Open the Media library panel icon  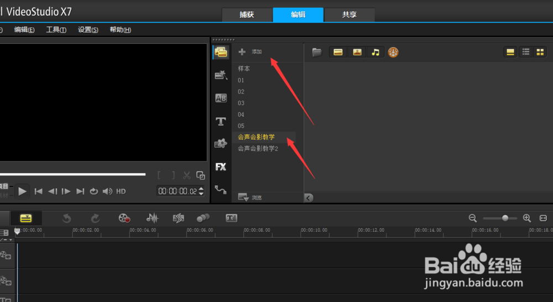[221, 52]
